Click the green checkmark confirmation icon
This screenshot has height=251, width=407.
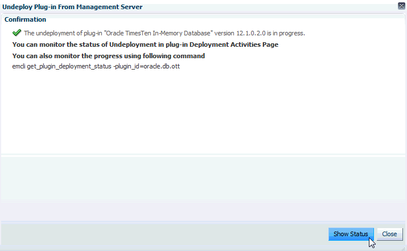pyautogui.click(x=17, y=33)
